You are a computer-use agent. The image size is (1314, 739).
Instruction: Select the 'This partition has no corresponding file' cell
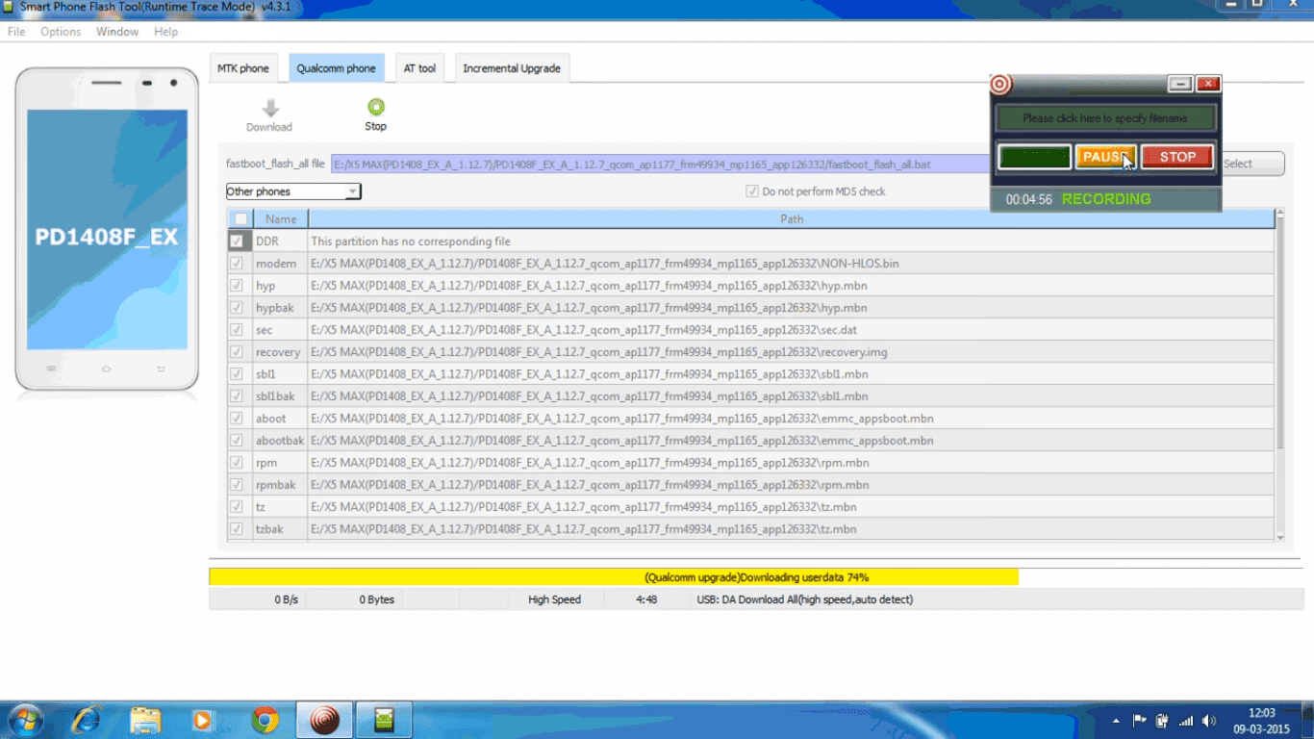pos(792,242)
